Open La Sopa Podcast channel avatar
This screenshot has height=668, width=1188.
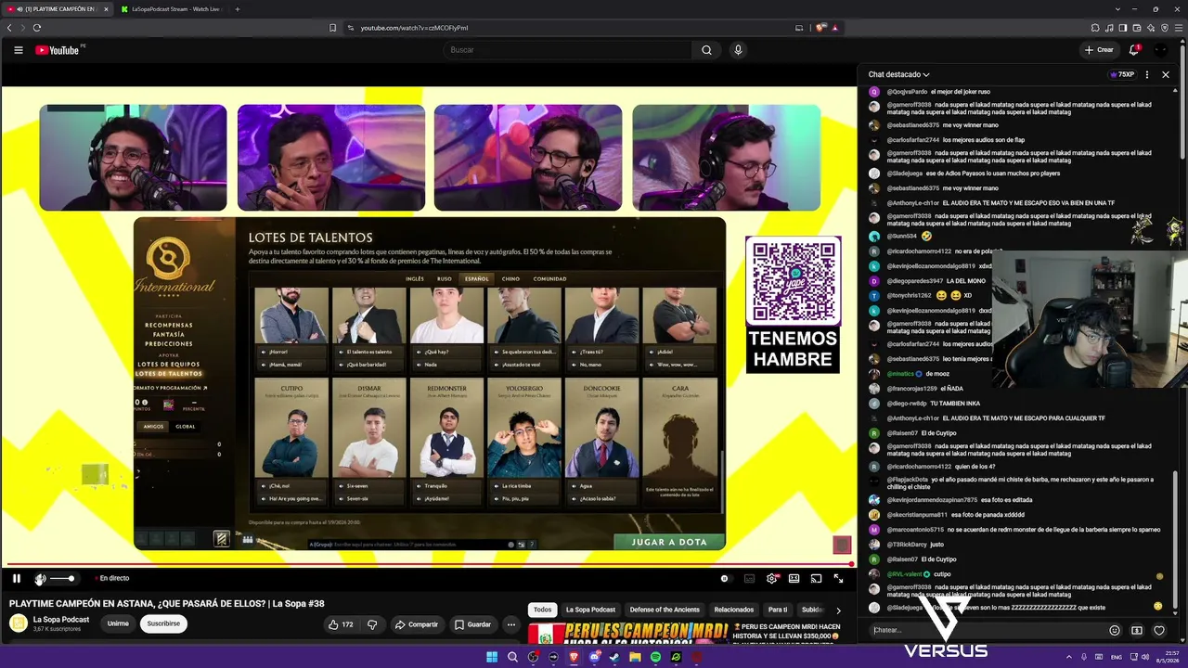[19, 623]
